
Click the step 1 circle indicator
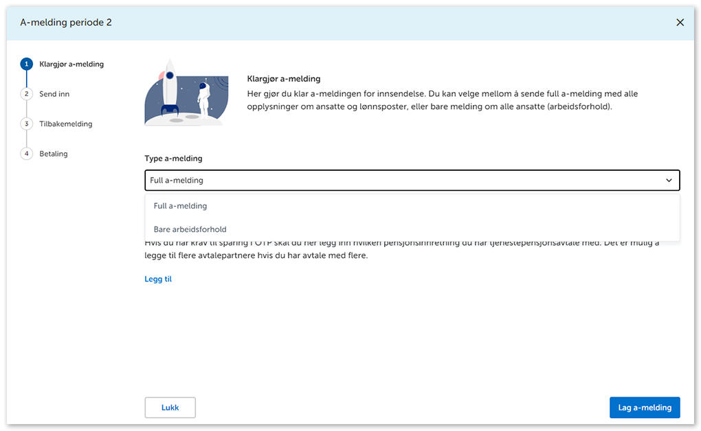(27, 64)
